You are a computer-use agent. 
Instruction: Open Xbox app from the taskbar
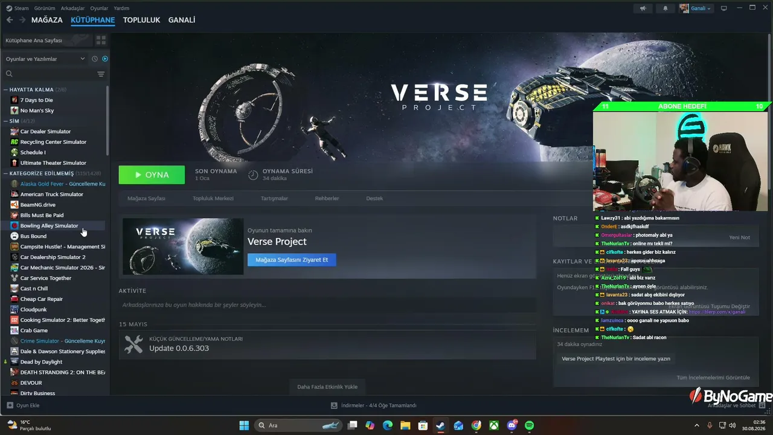tap(494, 425)
